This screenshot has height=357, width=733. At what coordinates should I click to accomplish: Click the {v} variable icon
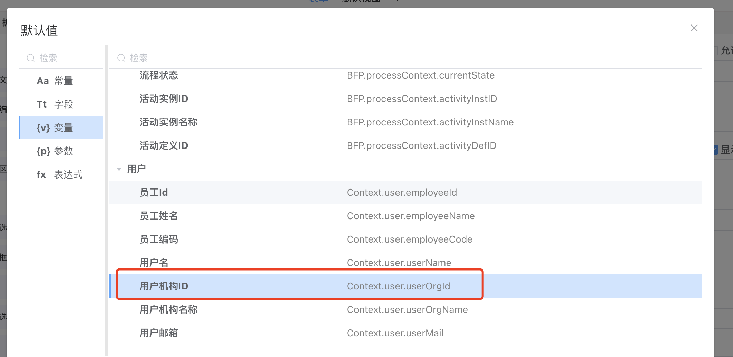pyautogui.click(x=43, y=128)
